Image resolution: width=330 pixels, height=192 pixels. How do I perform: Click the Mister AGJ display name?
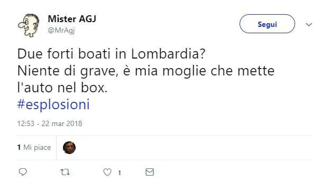pos(72,19)
